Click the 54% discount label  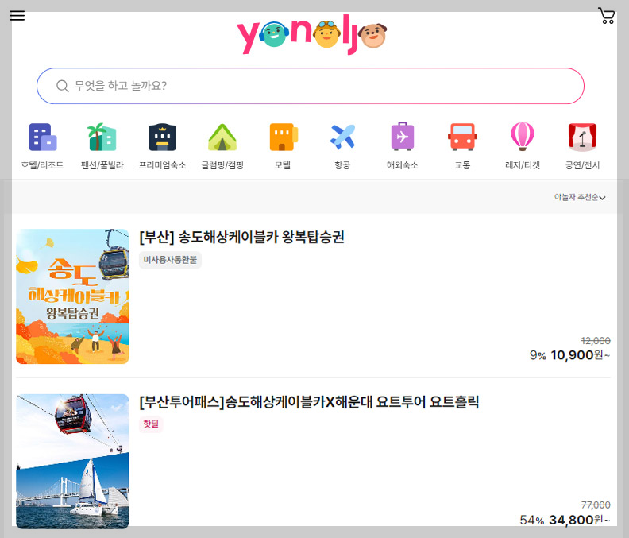pos(532,521)
